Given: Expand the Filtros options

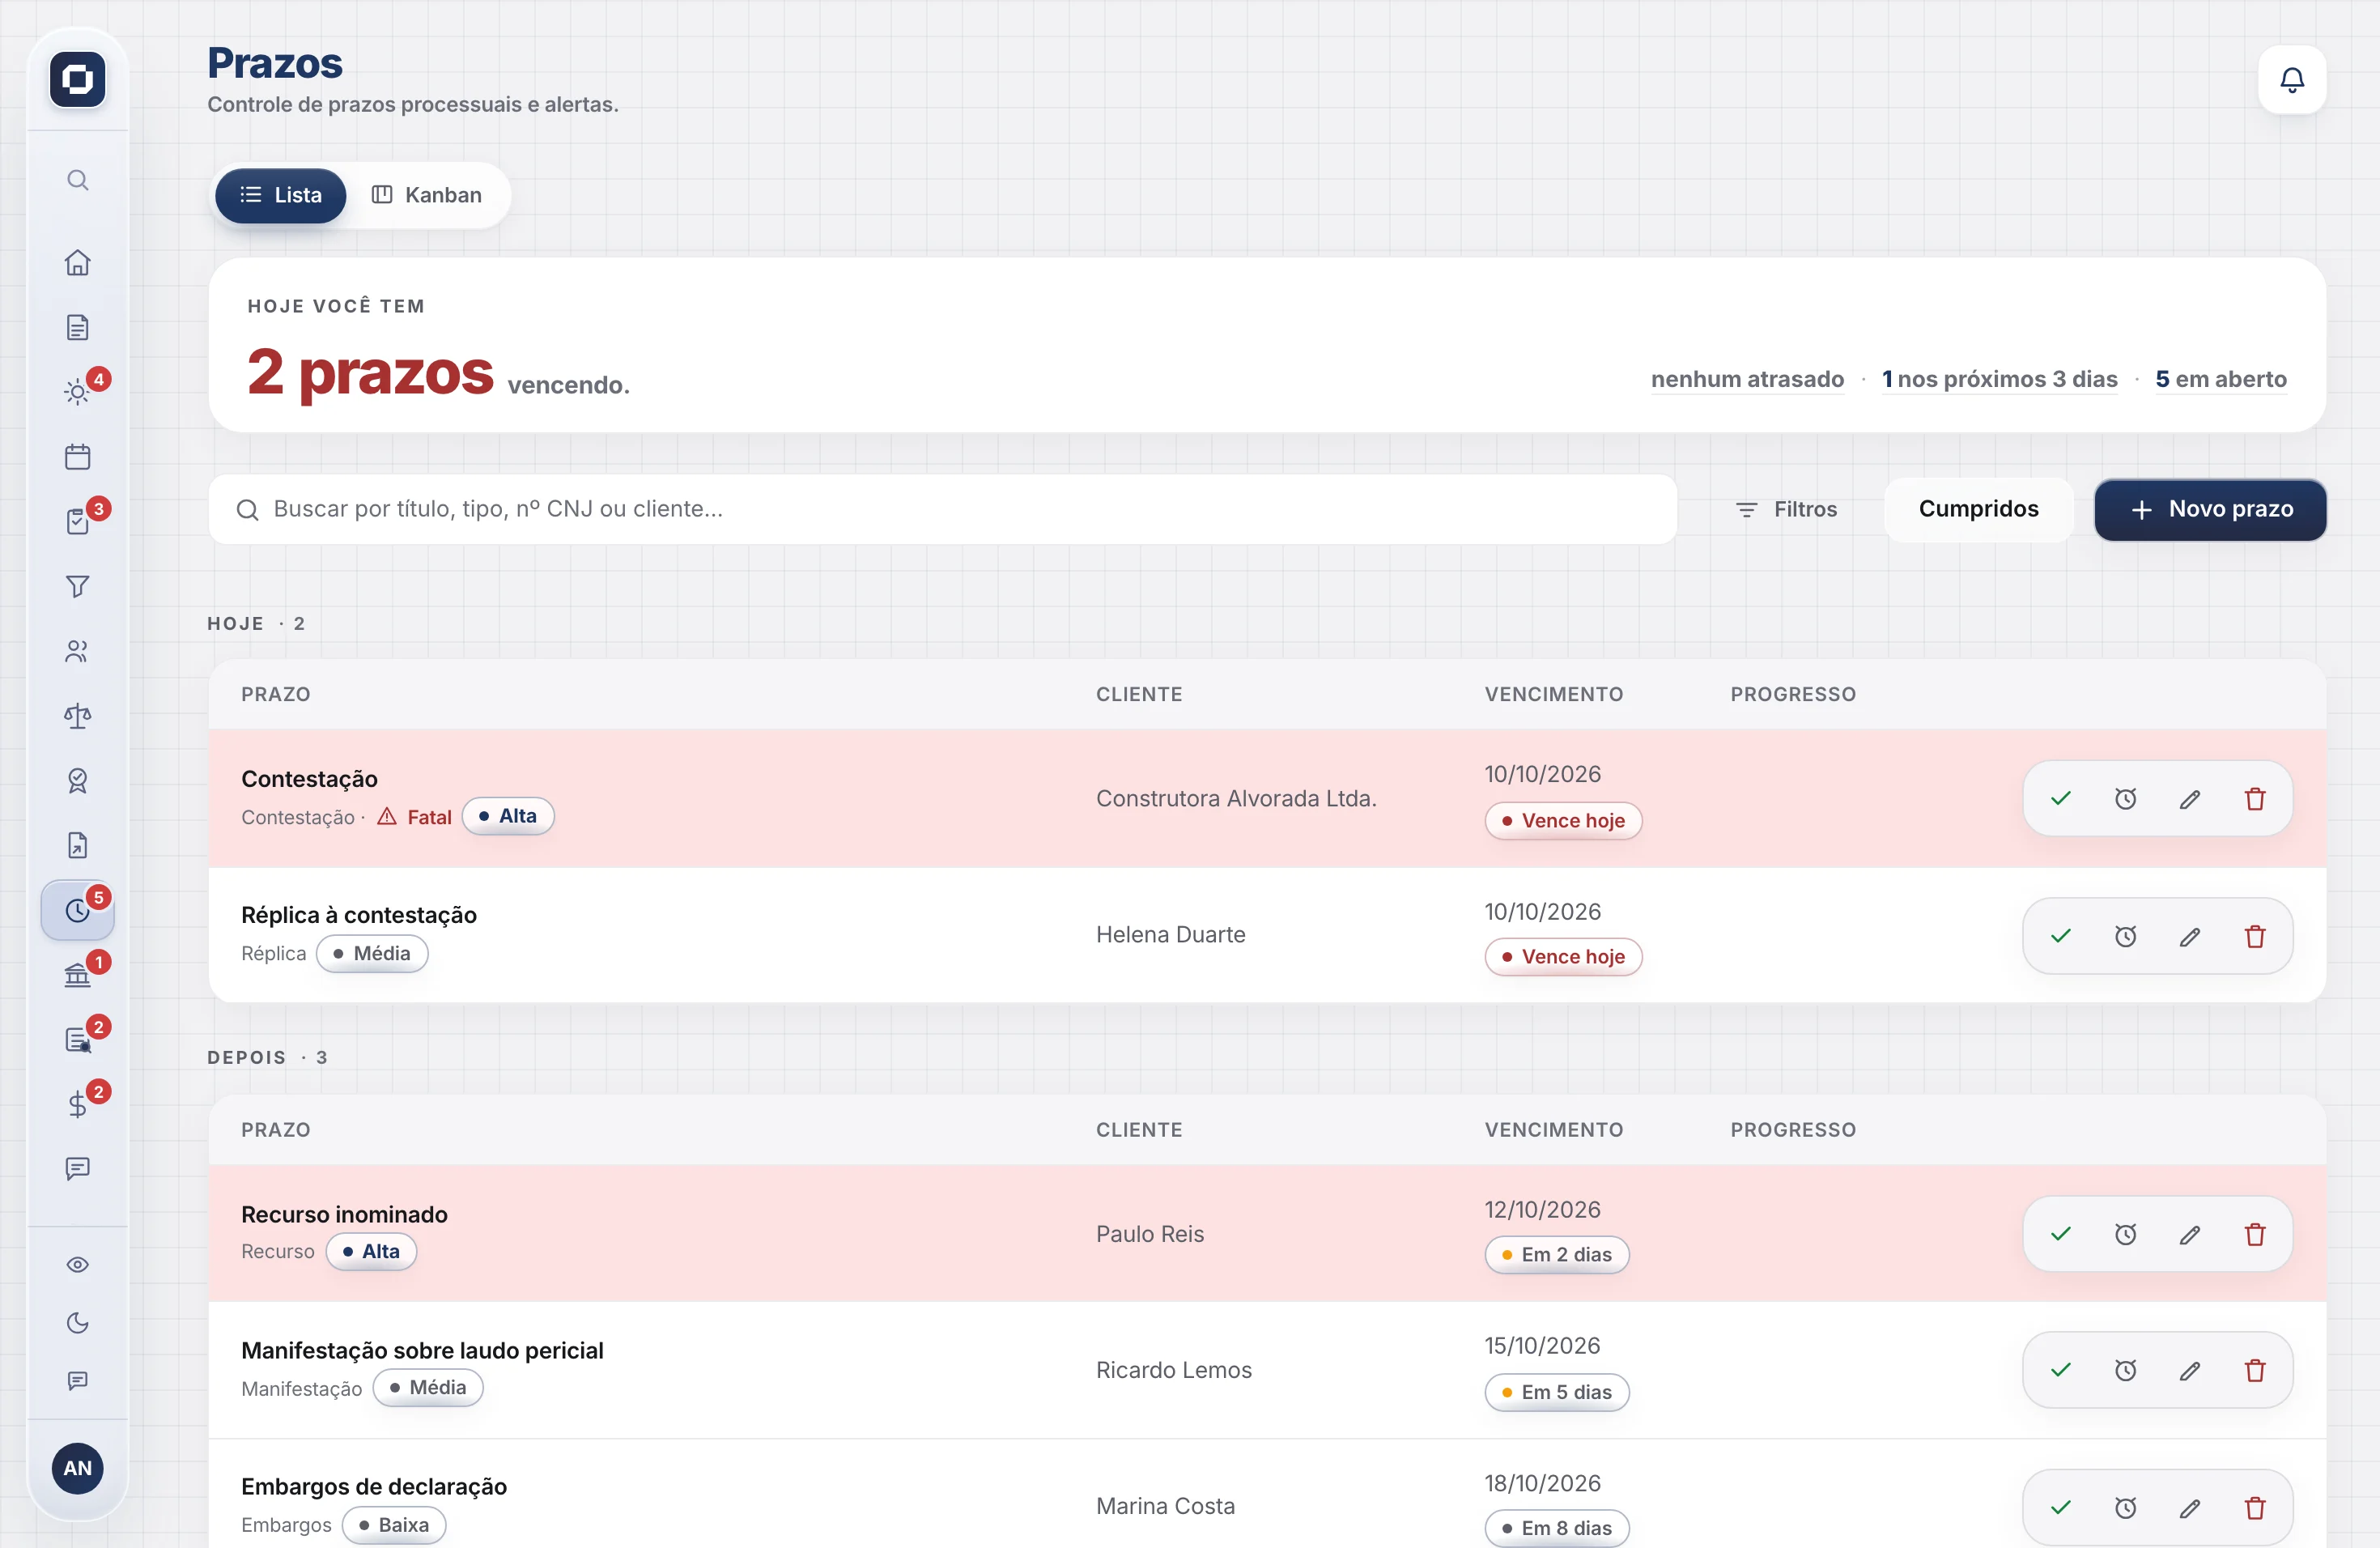Looking at the screenshot, I should pyautogui.click(x=1786, y=509).
